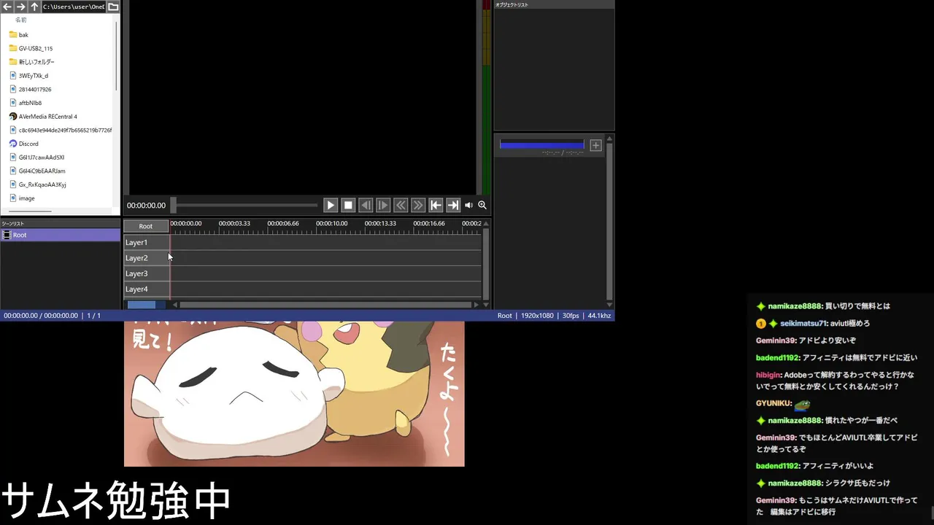Click seikimatsu71 username in chat

(804, 323)
